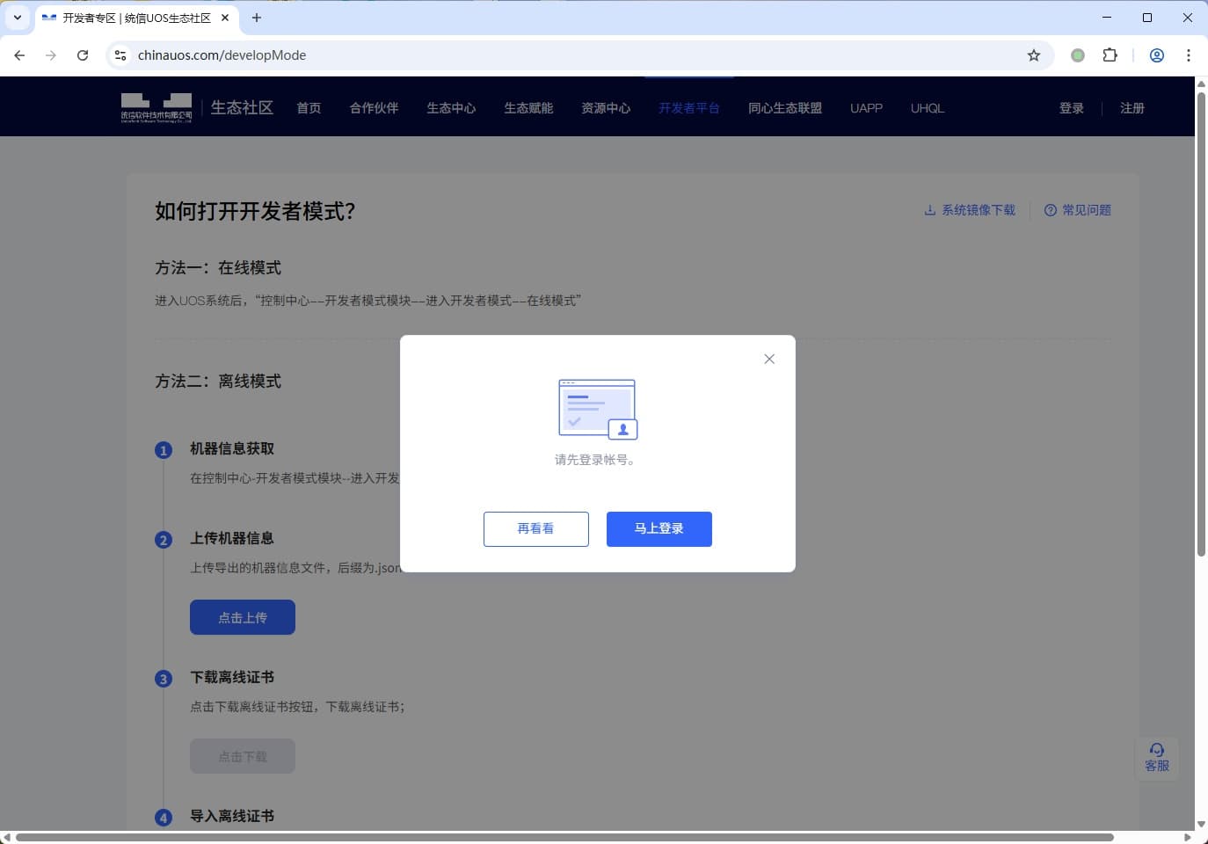The width and height of the screenshot is (1208, 844).
Task: Click the browser reload icon
Action: click(83, 55)
